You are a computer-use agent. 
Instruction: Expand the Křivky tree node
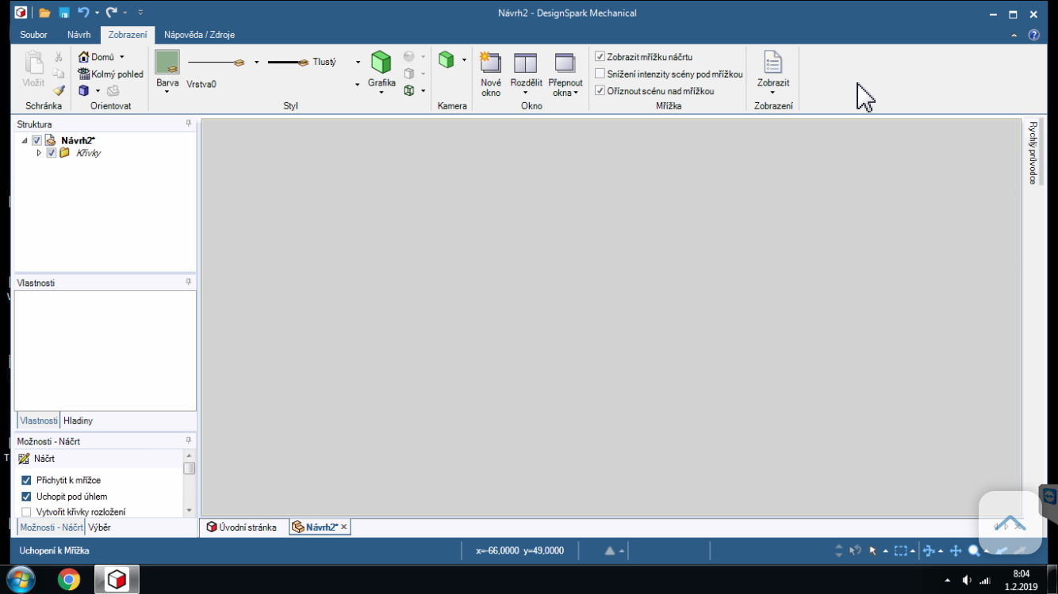pyautogui.click(x=39, y=153)
